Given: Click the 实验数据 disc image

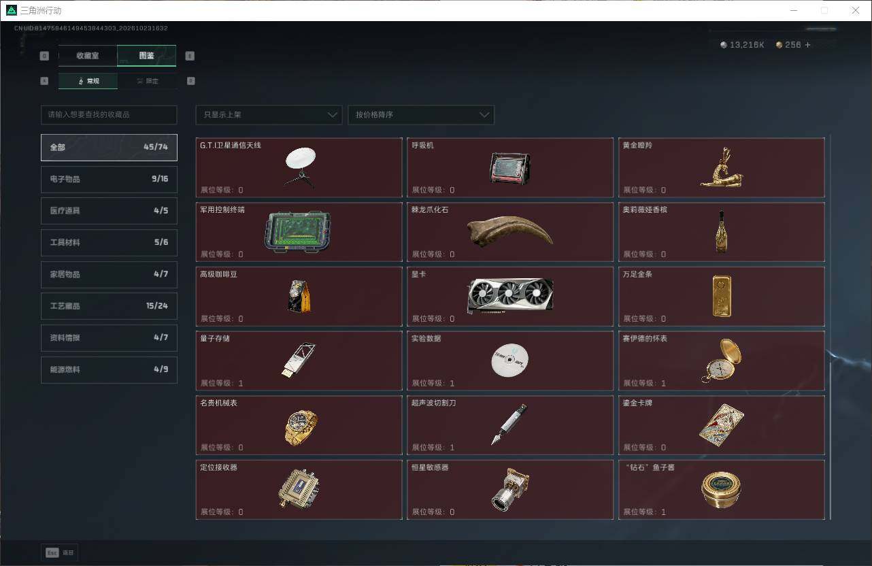Looking at the screenshot, I should [x=510, y=361].
